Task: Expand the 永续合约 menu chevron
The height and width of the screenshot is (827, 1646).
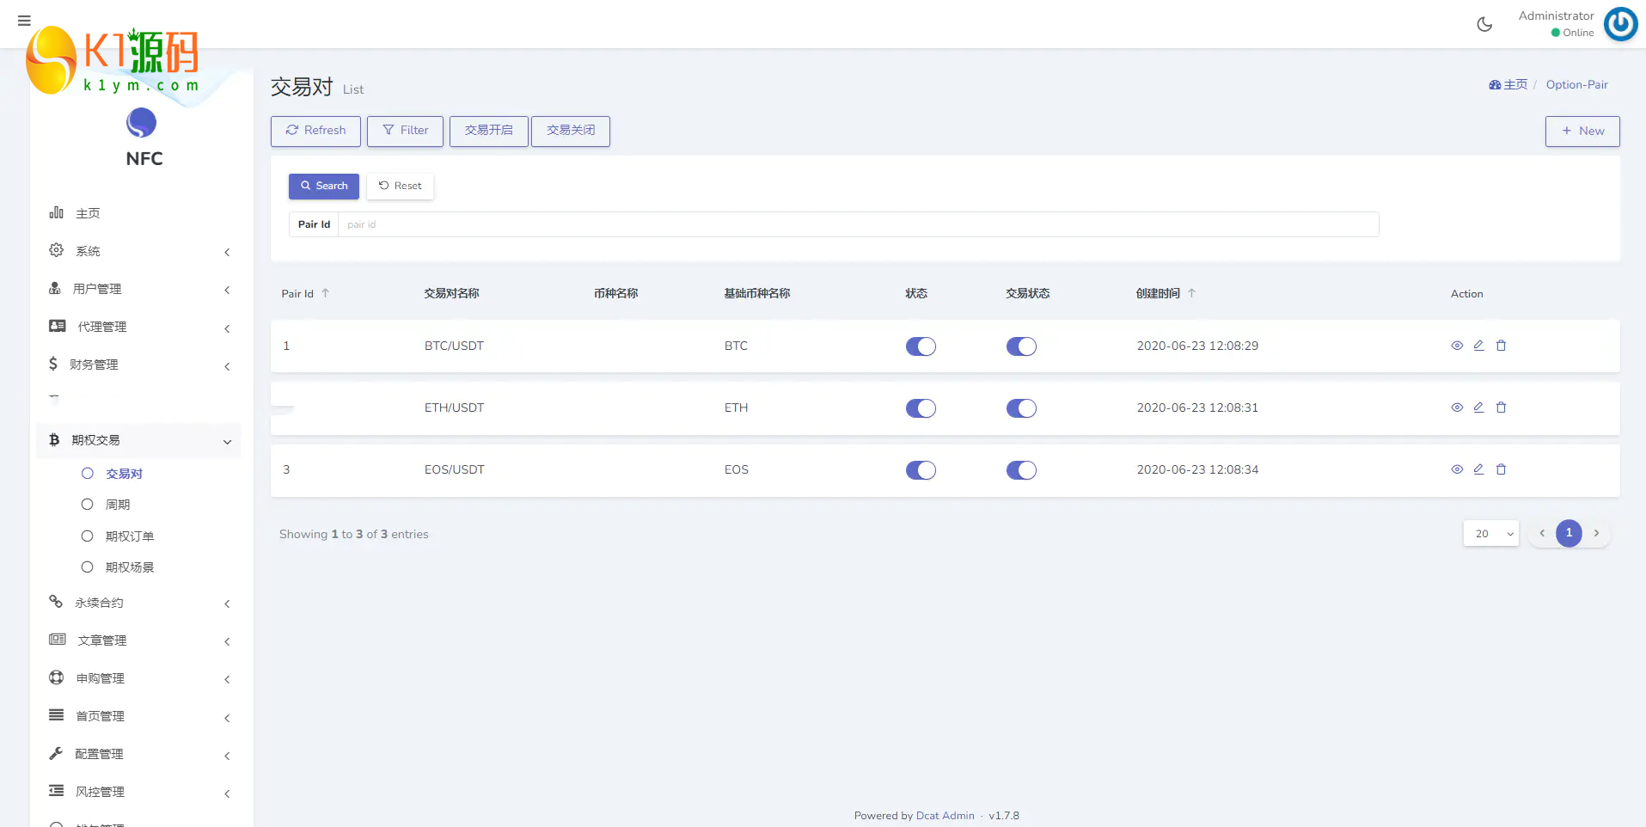Action: [227, 603]
